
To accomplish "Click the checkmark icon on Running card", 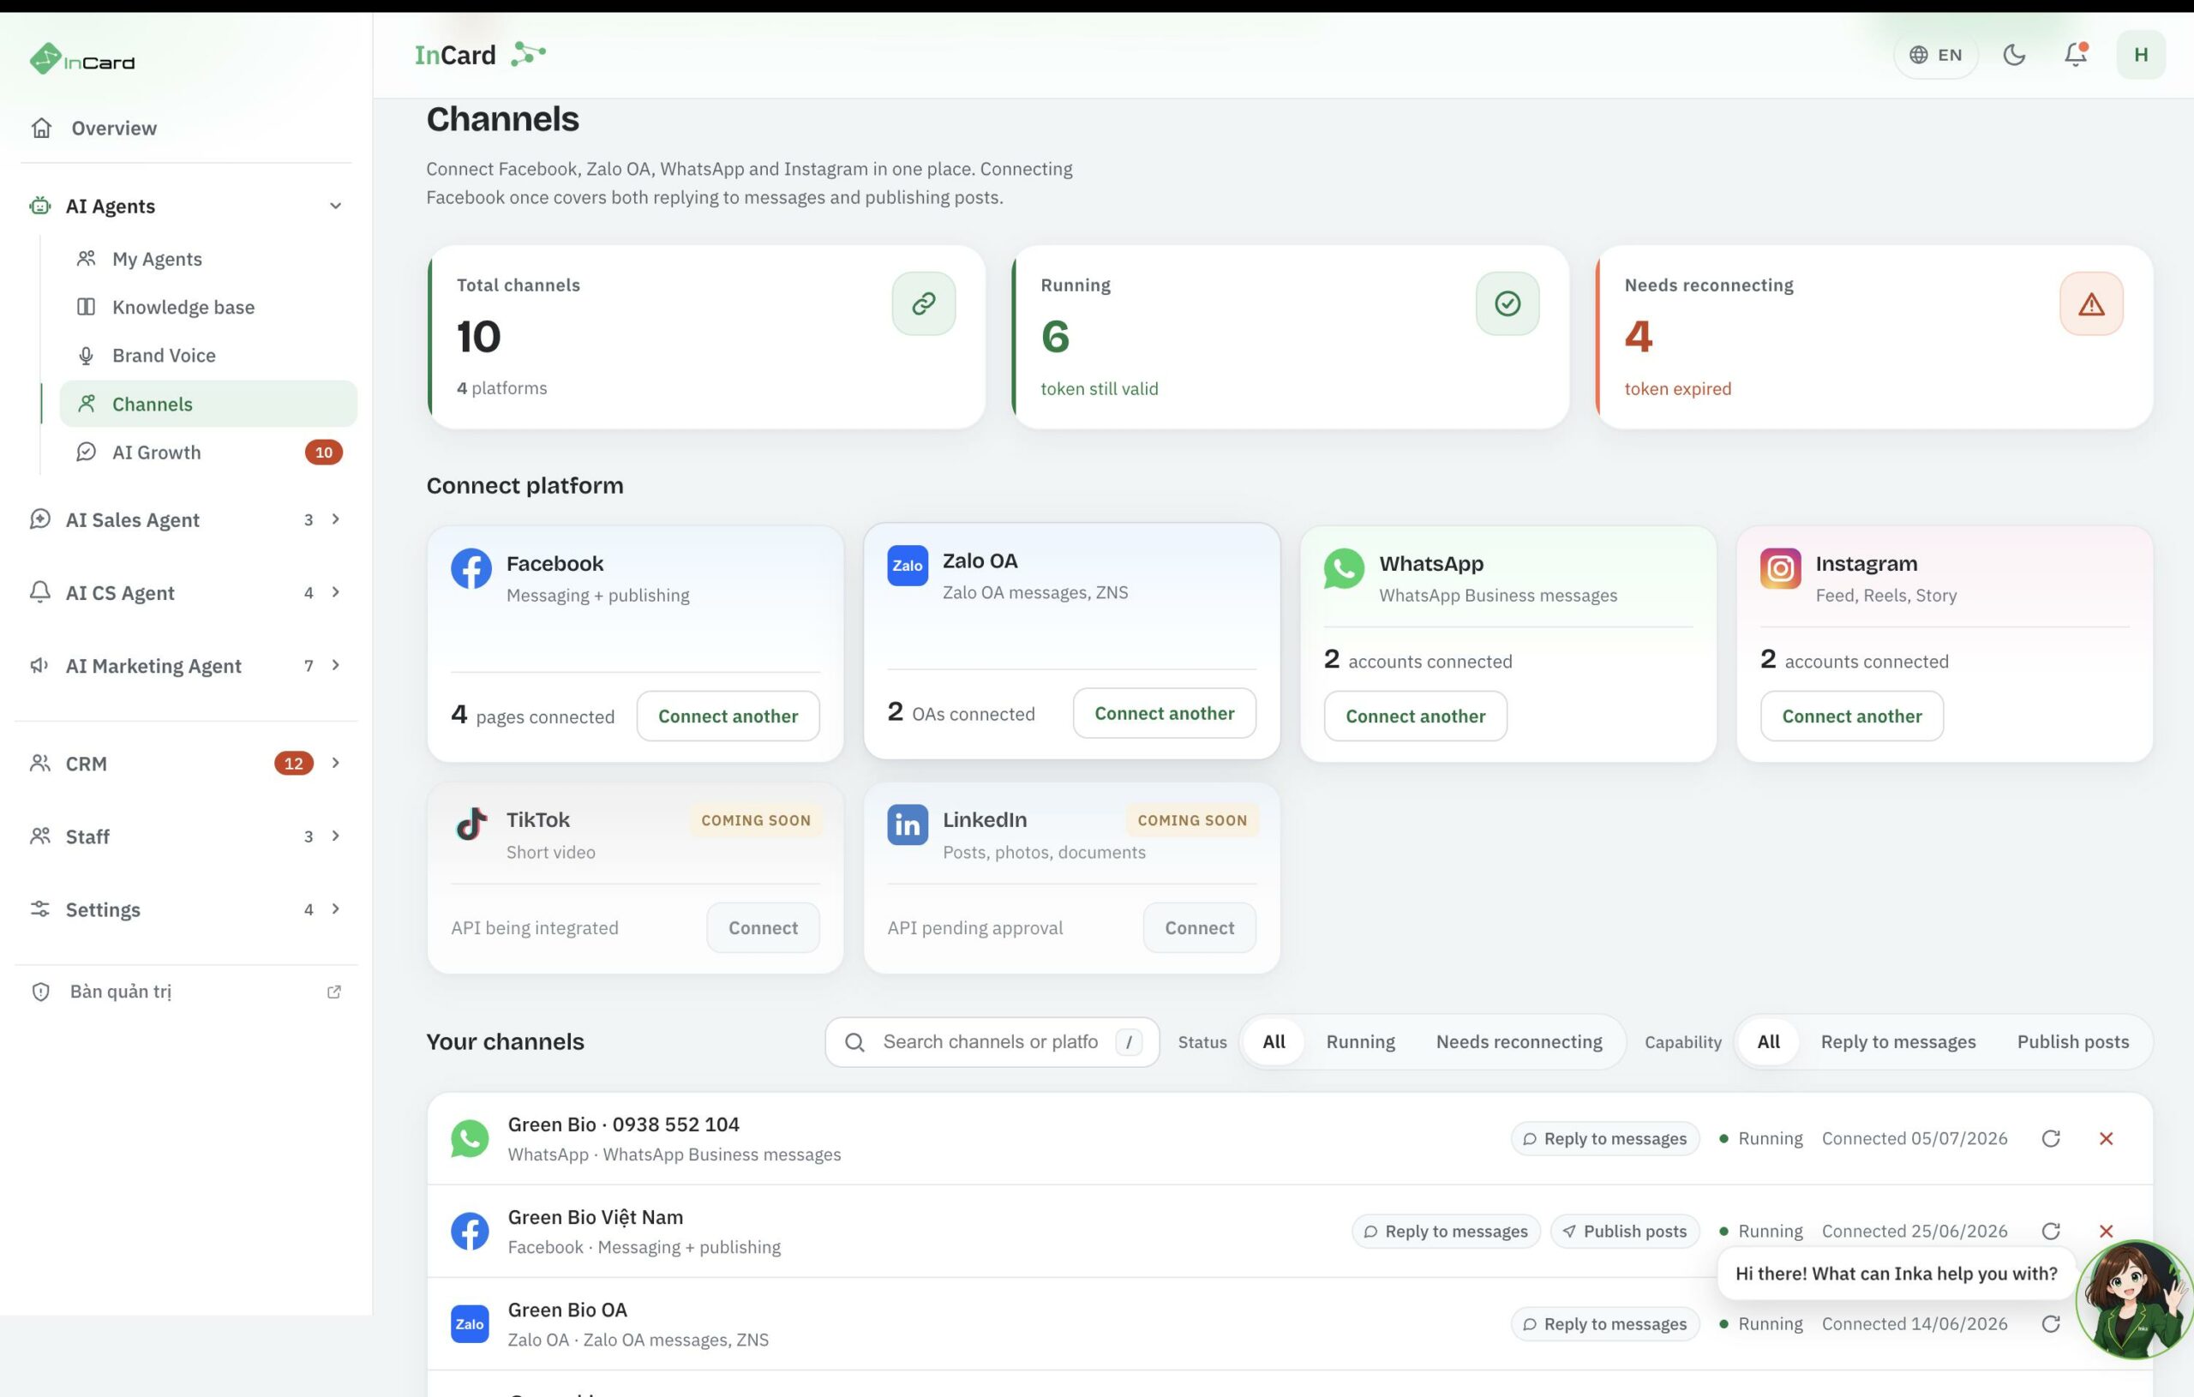I will [1507, 303].
